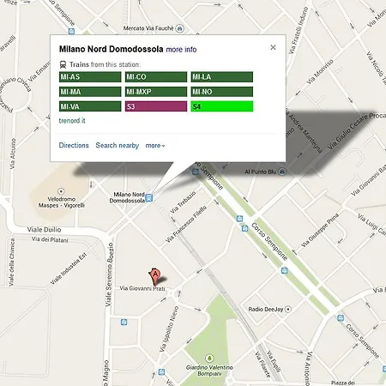Click Search nearby in the popup
This screenshot has height=386, width=386.
tap(118, 145)
